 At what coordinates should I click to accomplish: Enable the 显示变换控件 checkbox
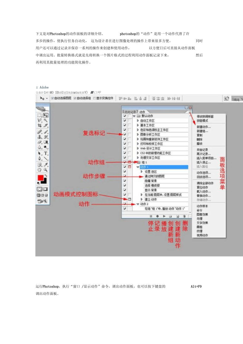(95, 98)
